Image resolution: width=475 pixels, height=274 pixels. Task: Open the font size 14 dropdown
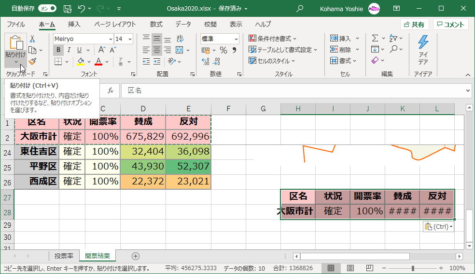(x=130, y=39)
